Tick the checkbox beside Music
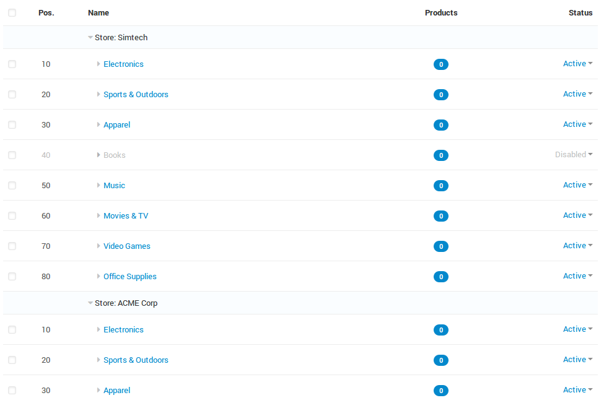Viewport: 604px width, 403px height. click(12, 186)
